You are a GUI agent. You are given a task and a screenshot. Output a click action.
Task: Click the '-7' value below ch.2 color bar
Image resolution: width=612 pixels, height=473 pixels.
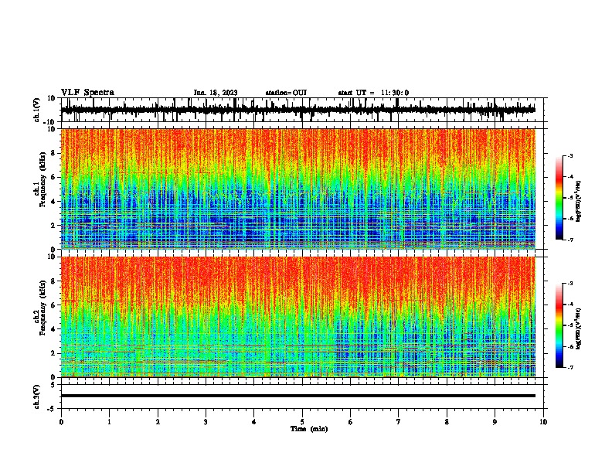570,367
